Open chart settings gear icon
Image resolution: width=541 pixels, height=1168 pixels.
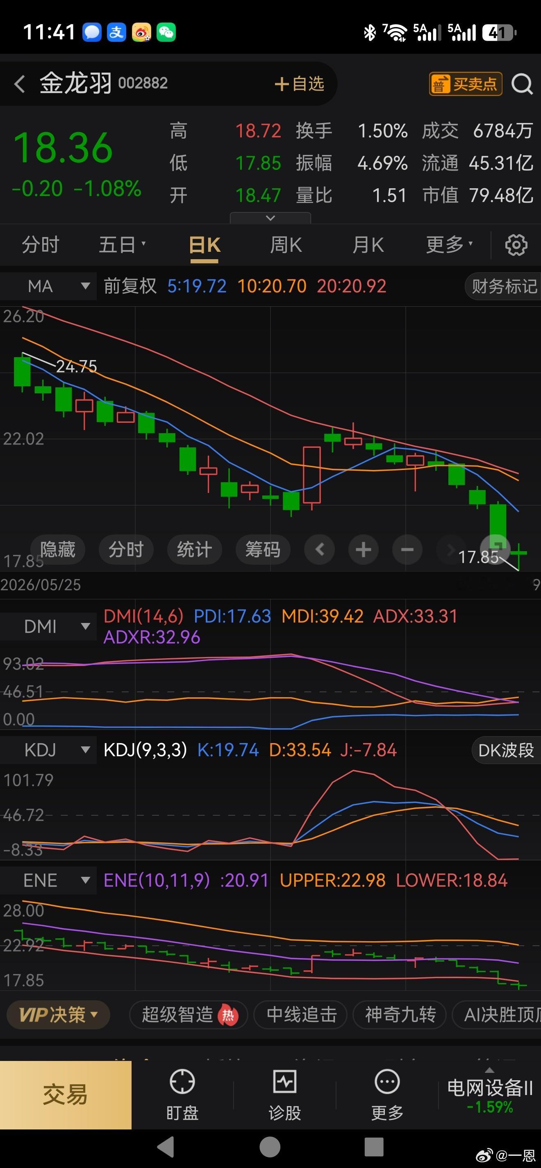tap(516, 245)
